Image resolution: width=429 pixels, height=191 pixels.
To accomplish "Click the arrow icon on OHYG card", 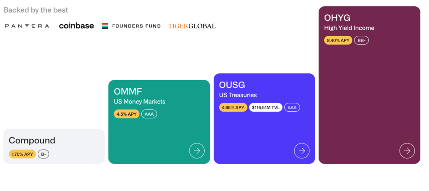I will [x=407, y=151].
